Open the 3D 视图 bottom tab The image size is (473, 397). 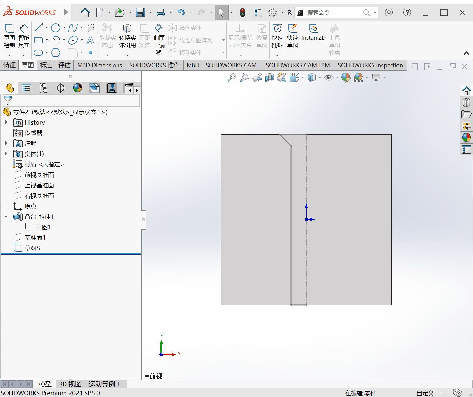point(70,384)
